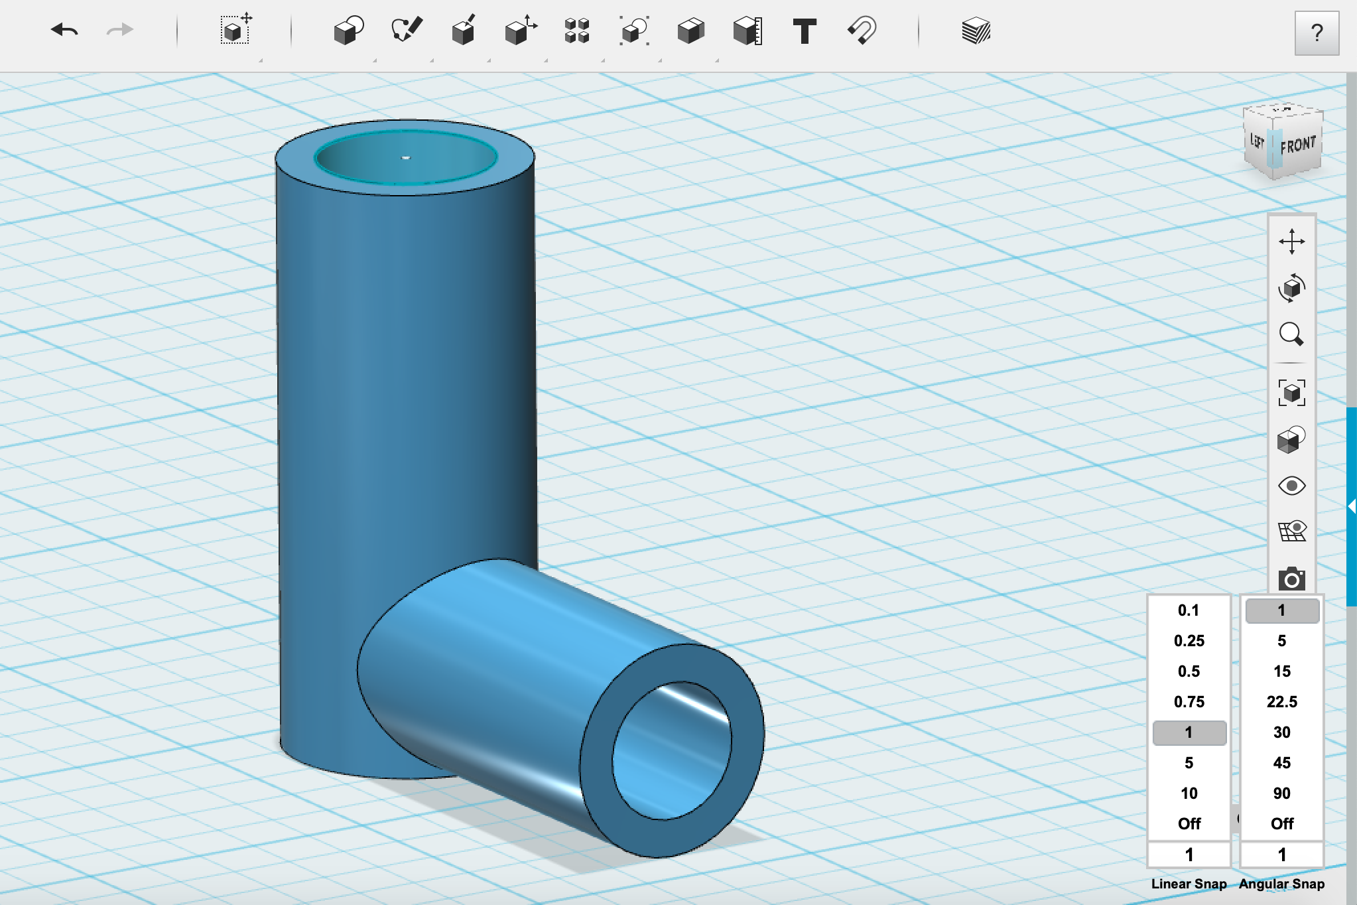Redo the undone action
This screenshot has height=905, width=1357.
[120, 31]
